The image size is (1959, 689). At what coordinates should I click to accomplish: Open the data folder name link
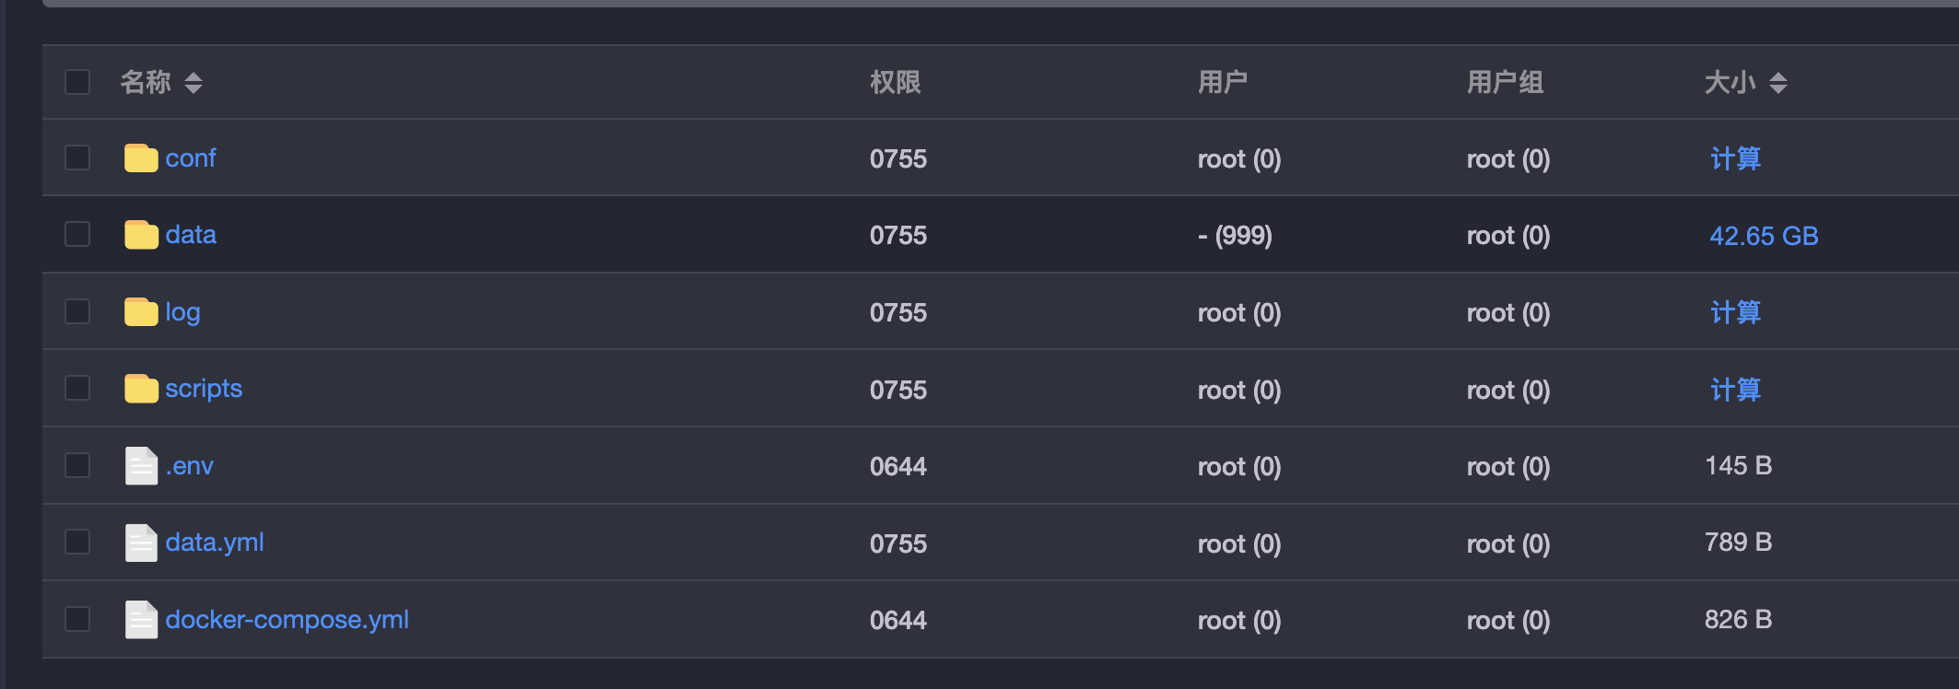[191, 235]
